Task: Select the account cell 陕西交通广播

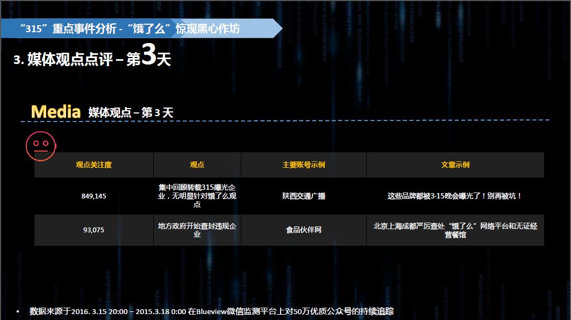Action: point(304,196)
